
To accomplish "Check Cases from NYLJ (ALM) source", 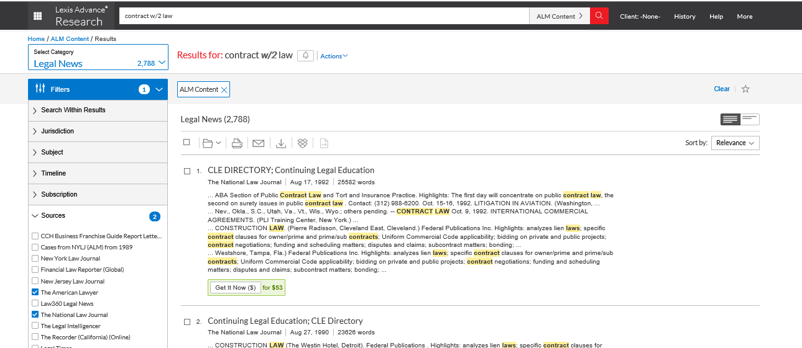I will point(35,248).
